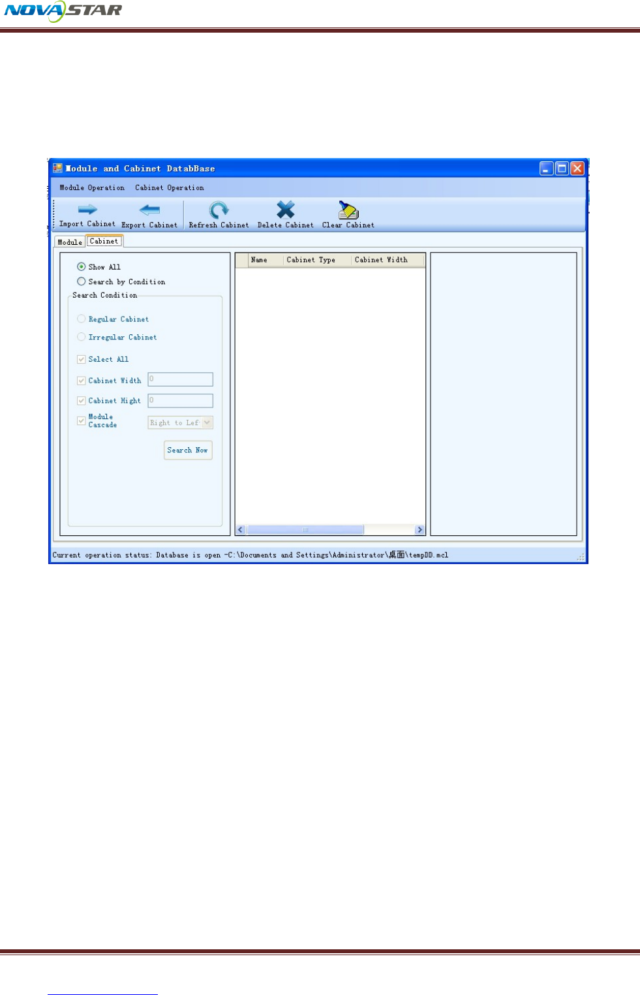Choose the Regular Cabinet radio option
Viewport: 640px width, 995px height.
coord(82,319)
